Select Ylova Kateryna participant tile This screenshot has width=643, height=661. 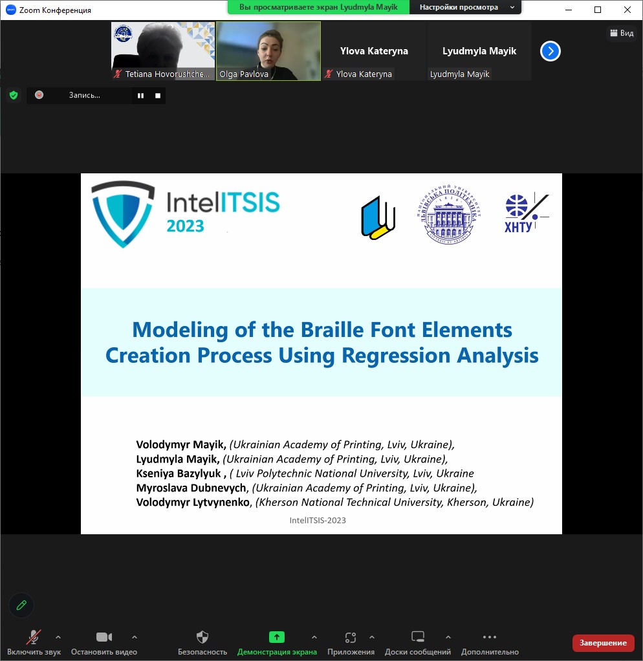374,51
